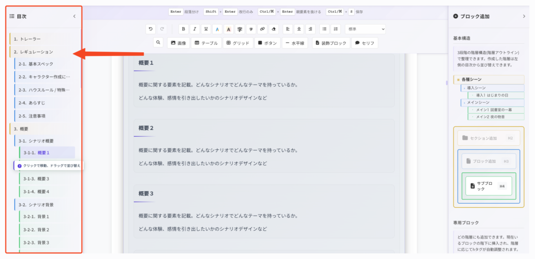Screen dimensions: 535x259
Task: Align text to the left
Action: click(x=288, y=29)
